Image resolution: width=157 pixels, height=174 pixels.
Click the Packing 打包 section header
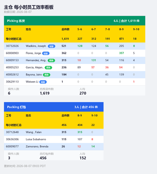point(54,107)
